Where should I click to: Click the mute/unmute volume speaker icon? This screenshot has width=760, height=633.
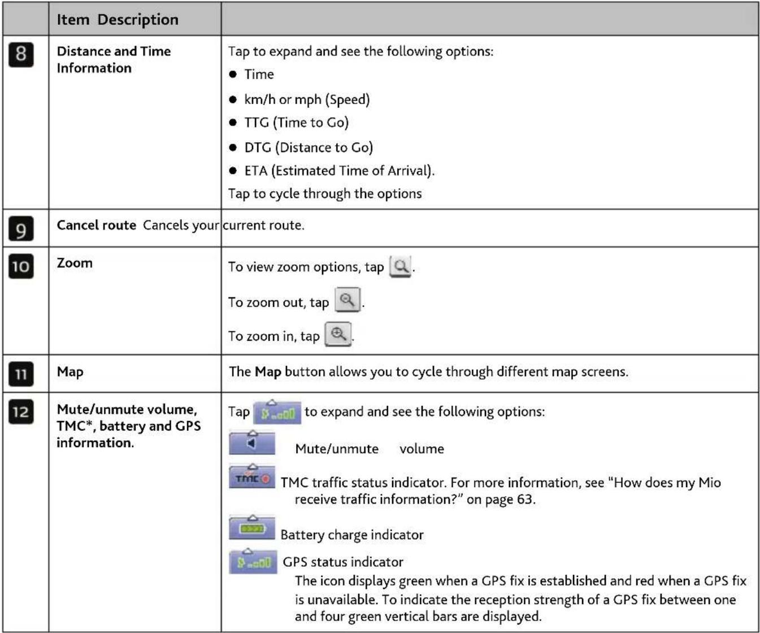click(252, 443)
